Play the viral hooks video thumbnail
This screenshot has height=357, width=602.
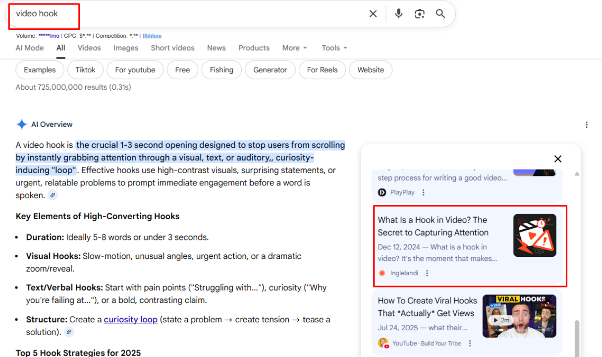pos(519,316)
